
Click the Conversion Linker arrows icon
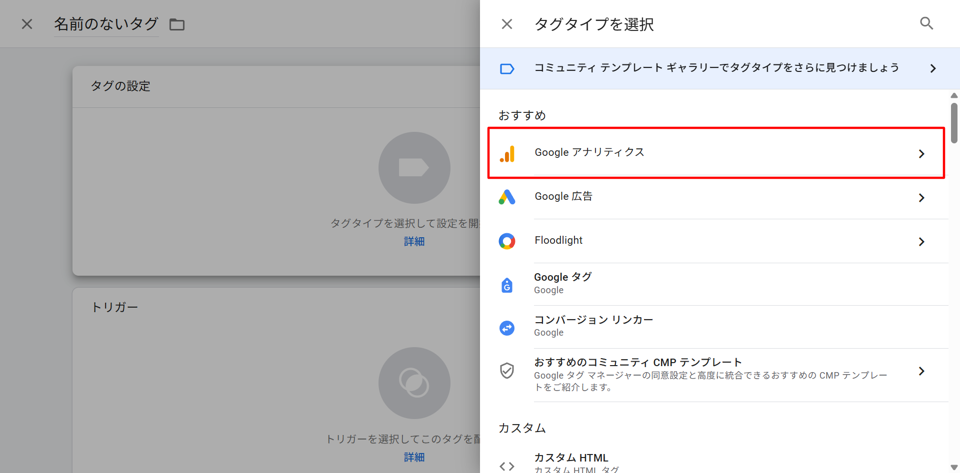507,328
